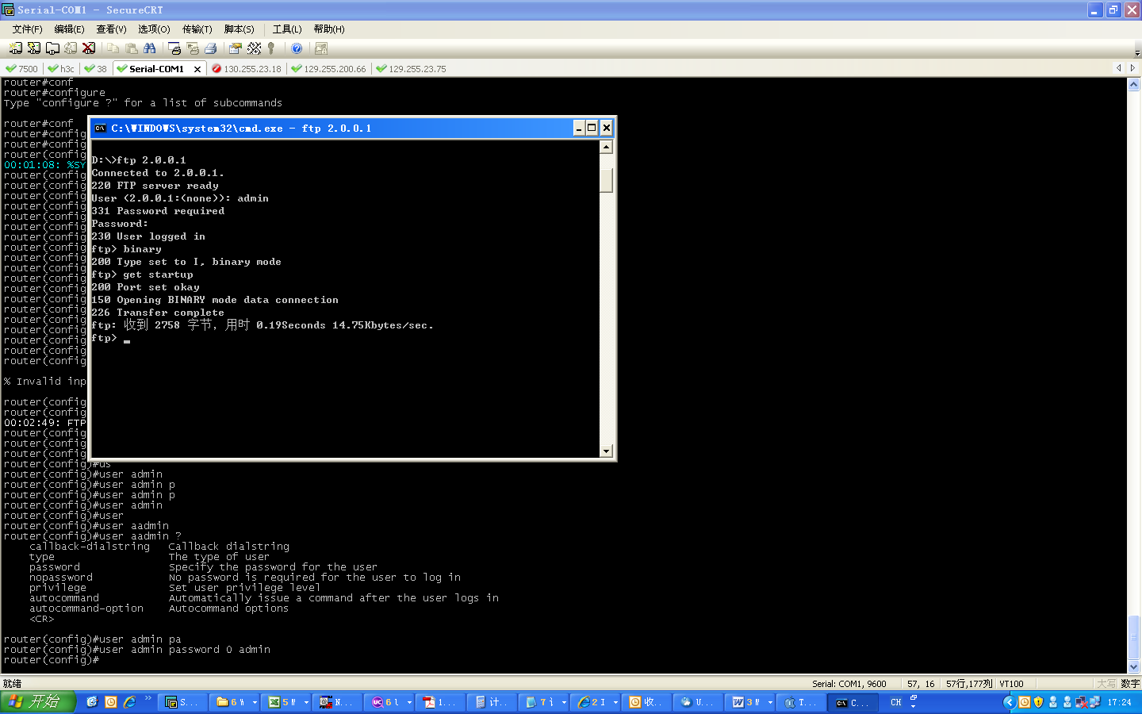Click the Print printer icon
The image size is (1142, 714).
[210, 48]
